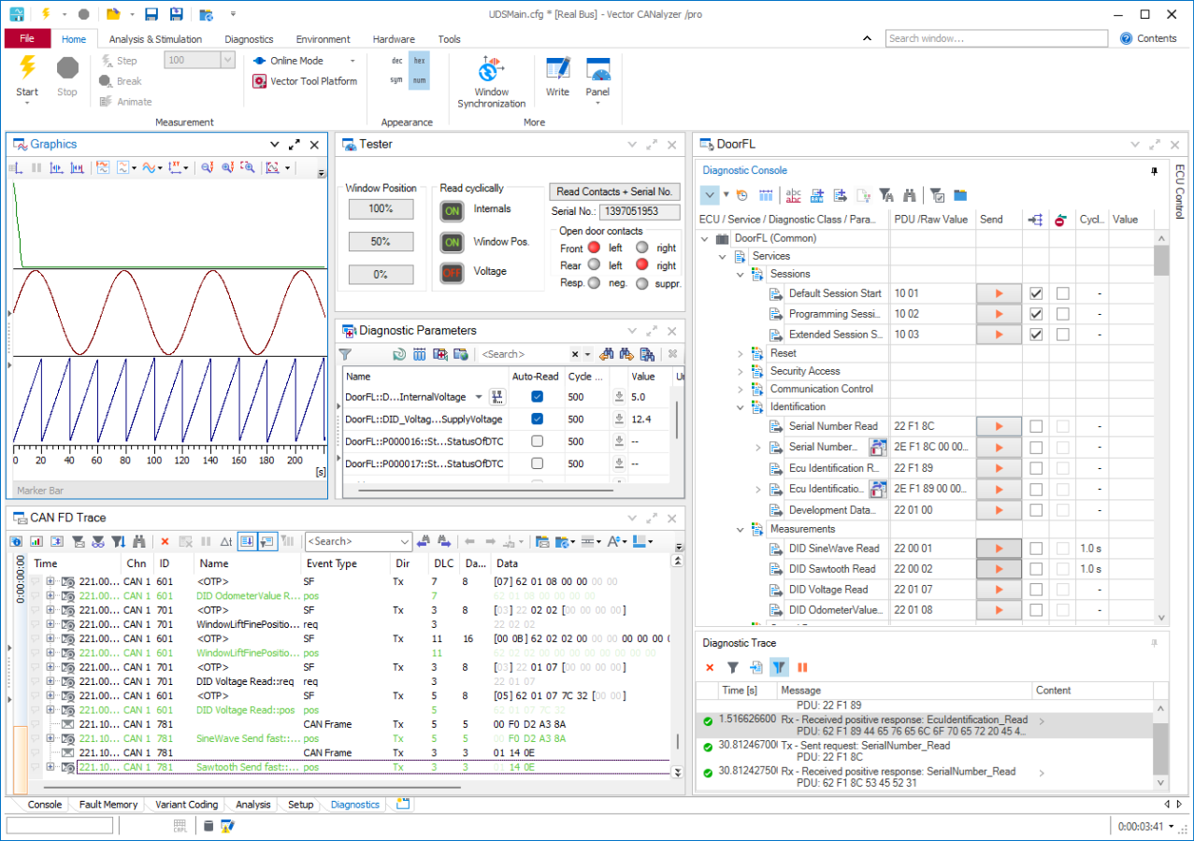Click the Save icon in title bar
The height and width of the screenshot is (841, 1194).
coord(153,14)
